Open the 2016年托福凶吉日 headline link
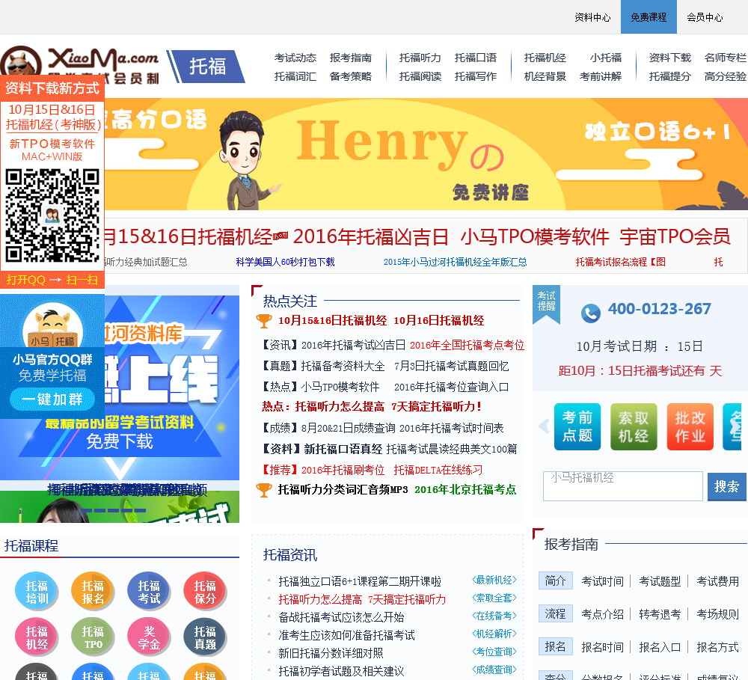The image size is (748, 680). (371, 236)
